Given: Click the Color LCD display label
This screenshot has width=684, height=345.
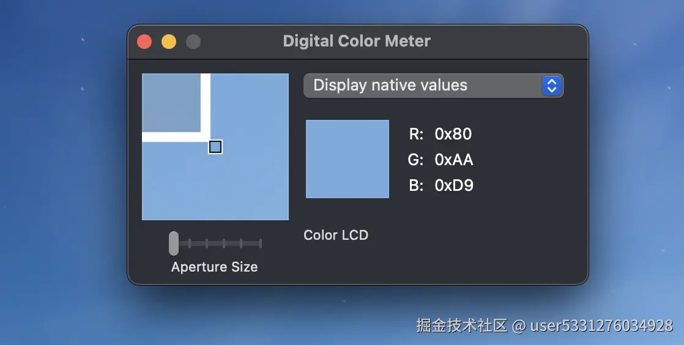Looking at the screenshot, I should [336, 235].
